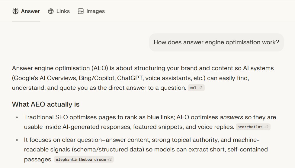Switch to the Answer tab

pos(30,11)
